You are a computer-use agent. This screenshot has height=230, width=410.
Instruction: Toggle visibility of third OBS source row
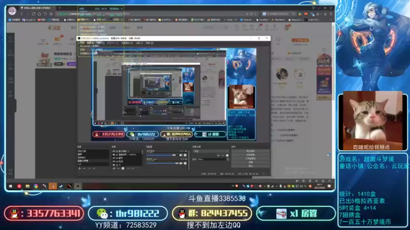(114, 158)
